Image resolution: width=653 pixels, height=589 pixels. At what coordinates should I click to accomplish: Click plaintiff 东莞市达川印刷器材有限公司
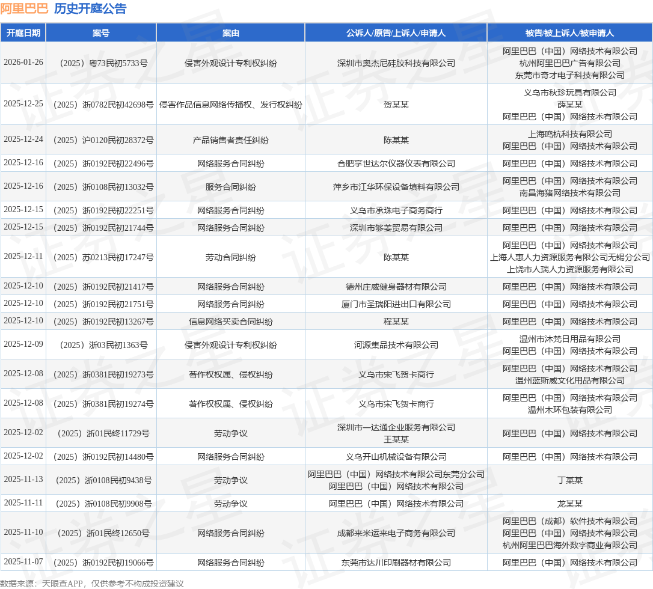[x=396, y=563]
